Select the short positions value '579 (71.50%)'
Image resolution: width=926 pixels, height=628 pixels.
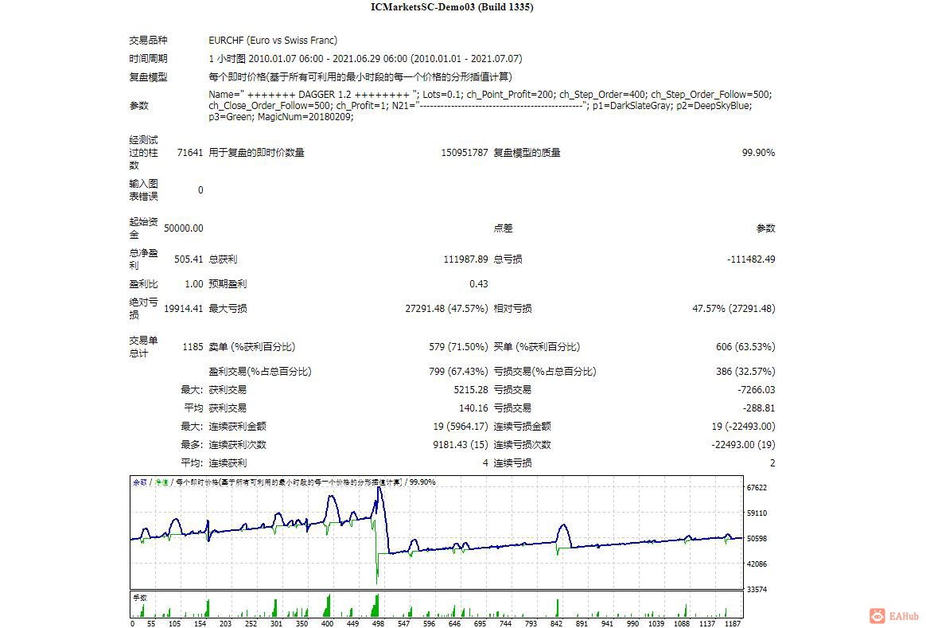459,347
